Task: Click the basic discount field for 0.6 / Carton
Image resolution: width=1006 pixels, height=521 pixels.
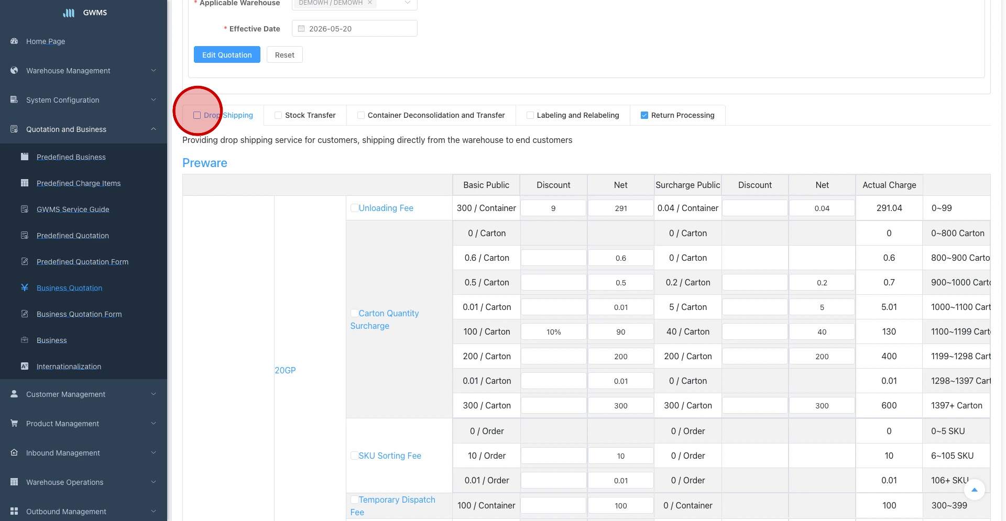Action: 553,258
